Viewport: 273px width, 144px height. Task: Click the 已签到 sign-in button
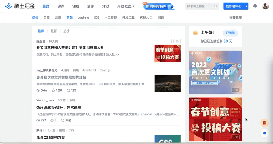[x=230, y=33]
